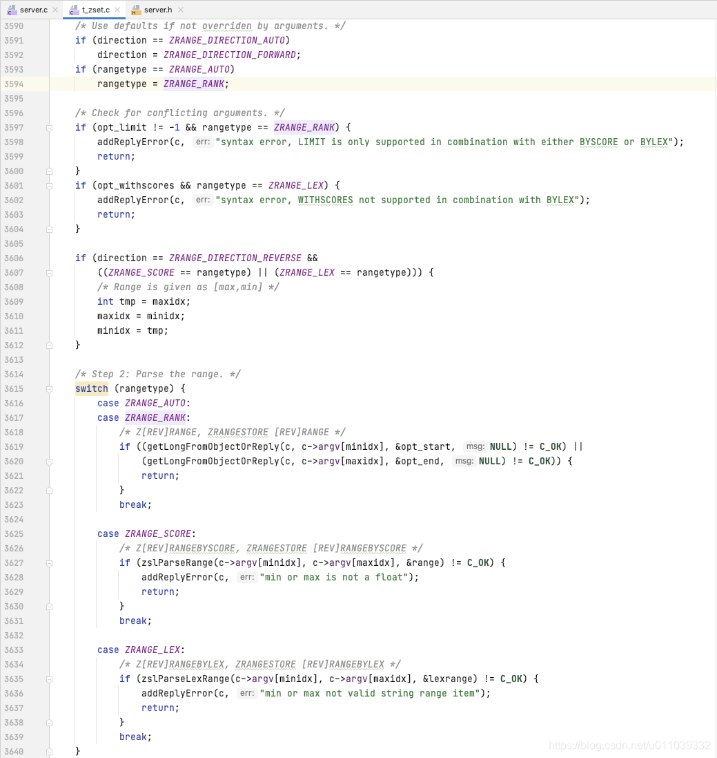Click ZRANGE_RANK in the case on line 3617

(x=155, y=417)
